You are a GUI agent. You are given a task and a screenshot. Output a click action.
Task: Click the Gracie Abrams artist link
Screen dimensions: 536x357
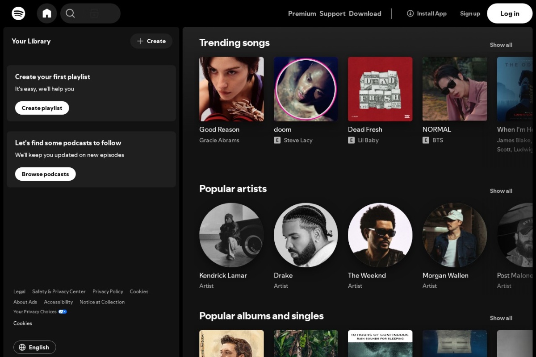point(219,140)
